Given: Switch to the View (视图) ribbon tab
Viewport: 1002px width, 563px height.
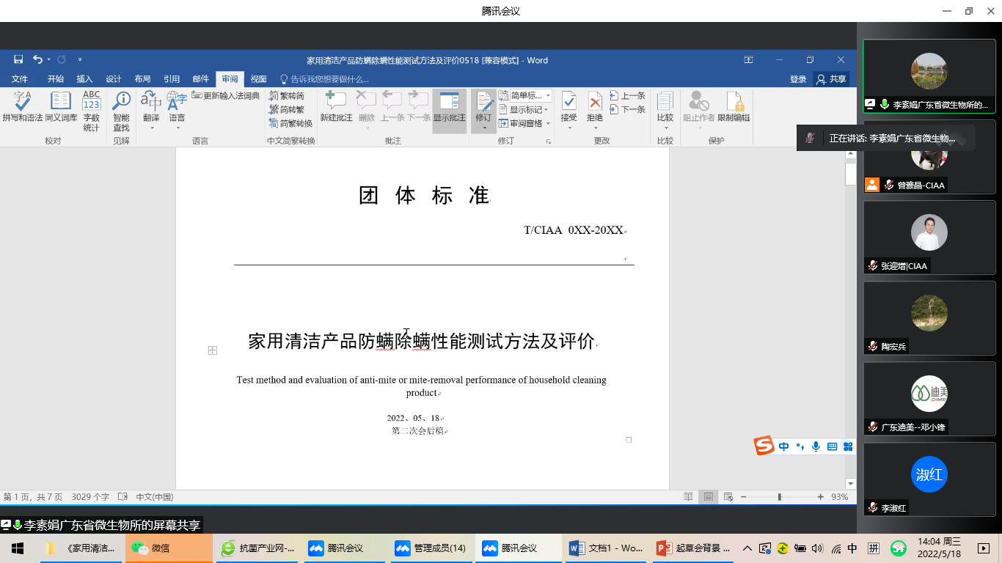Looking at the screenshot, I should [258, 79].
